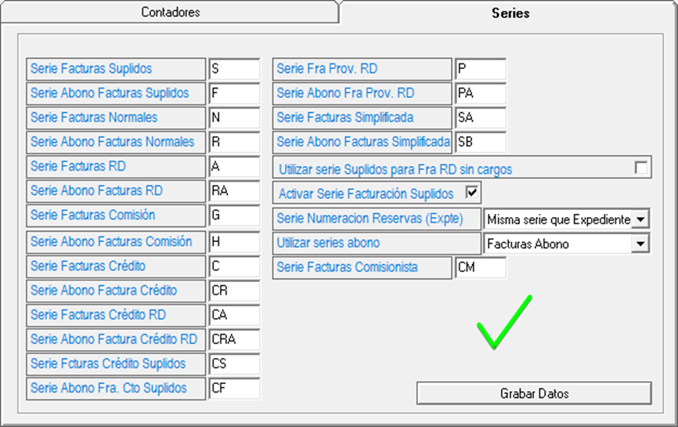678x427 pixels.
Task: Uncheck Activar Serie Facturación Suplidos checkbox
Action: pyautogui.click(x=471, y=192)
